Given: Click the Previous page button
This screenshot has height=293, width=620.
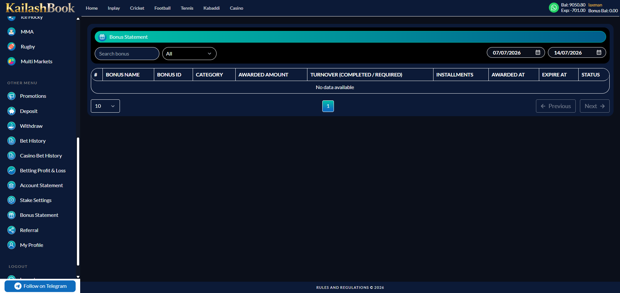Looking at the screenshot, I should click(x=556, y=106).
